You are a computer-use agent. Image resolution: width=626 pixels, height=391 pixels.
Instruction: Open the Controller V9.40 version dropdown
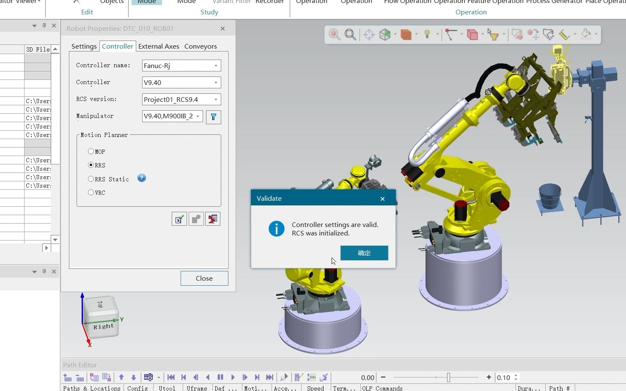click(x=216, y=82)
